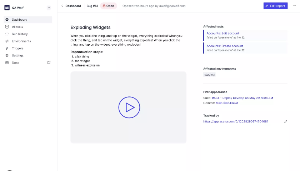Viewport: 300px width, 171px height.
Task: Click the All tests icon
Action: coord(7,27)
